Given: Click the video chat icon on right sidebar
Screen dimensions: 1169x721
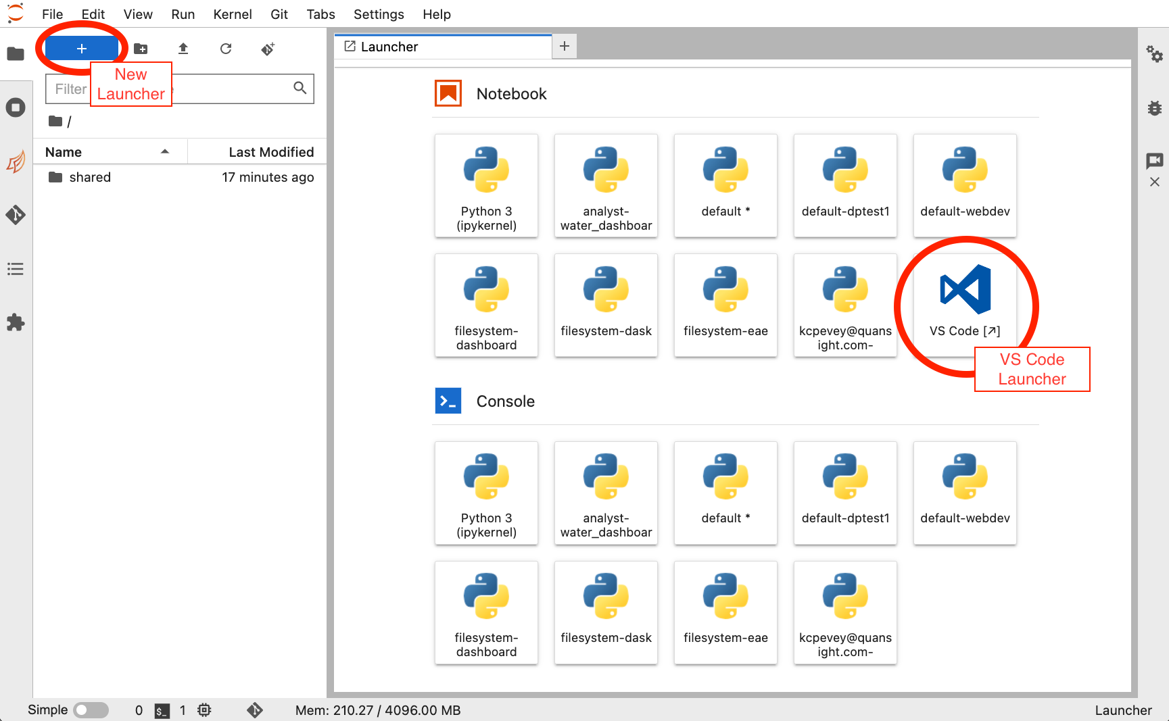Looking at the screenshot, I should pyautogui.click(x=1155, y=161).
